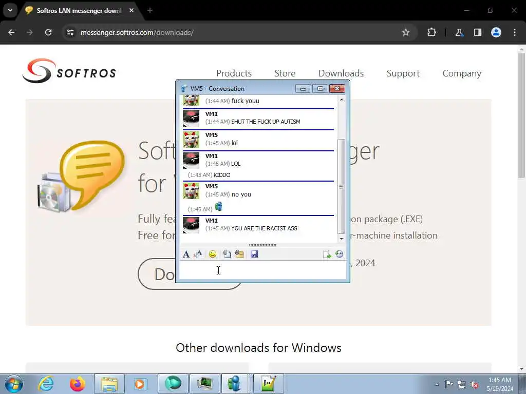
Task: Open Chrome Labs flask icon
Action: click(x=459, y=32)
